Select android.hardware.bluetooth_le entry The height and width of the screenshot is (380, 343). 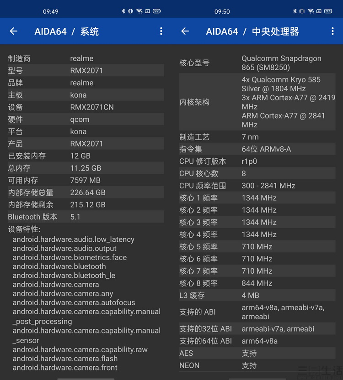(x=64, y=276)
